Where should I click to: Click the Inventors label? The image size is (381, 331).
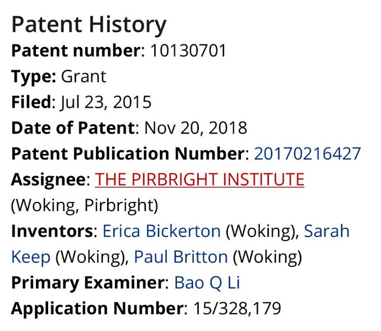(x=52, y=231)
